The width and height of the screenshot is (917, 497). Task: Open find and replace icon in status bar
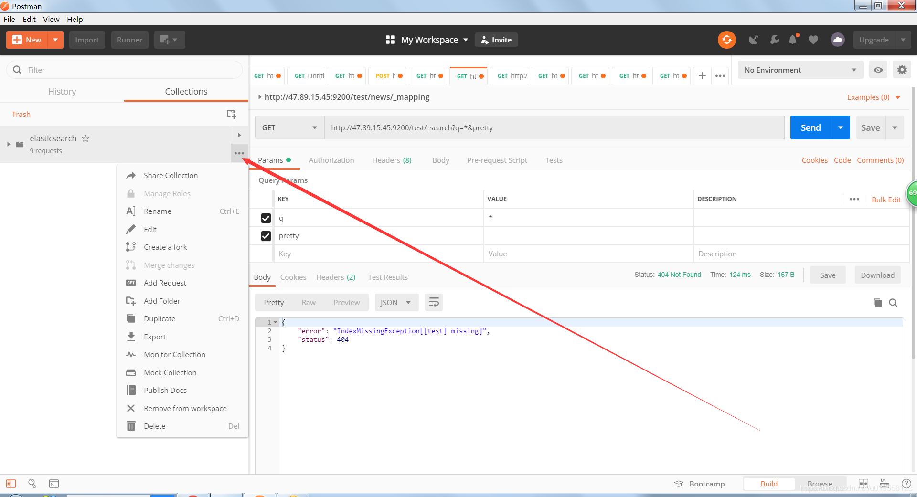32,484
